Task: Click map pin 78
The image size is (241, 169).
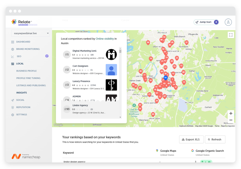Action: coord(151,59)
